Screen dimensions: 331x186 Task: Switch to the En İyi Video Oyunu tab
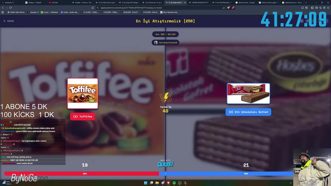tap(106, 3)
